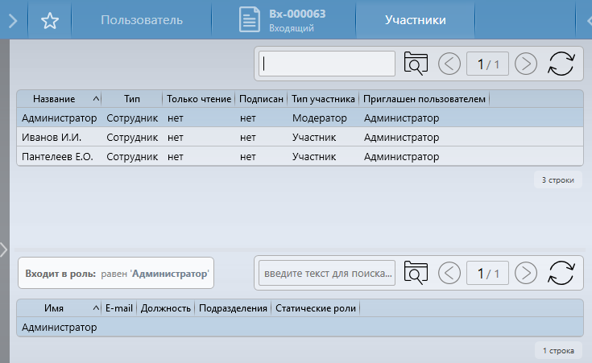Image resolution: width=592 pixels, height=363 pixels.
Task: Sort by Название column header
Action: point(55,99)
